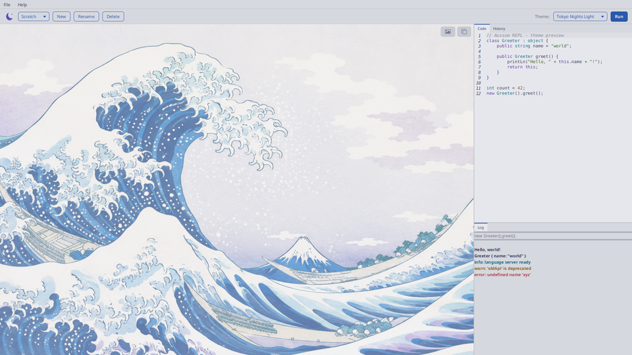Image resolution: width=632 pixels, height=355 pixels.
Task: Click the Rename button
Action: (x=86, y=16)
